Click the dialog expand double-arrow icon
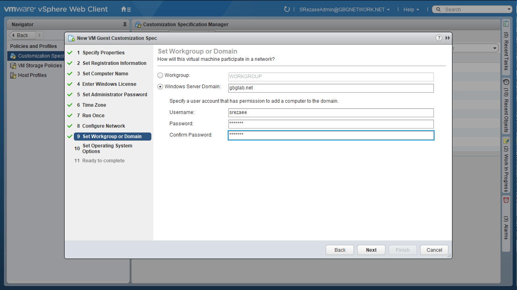The height and width of the screenshot is (290, 517). pyautogui.click(x=448, y=38)
